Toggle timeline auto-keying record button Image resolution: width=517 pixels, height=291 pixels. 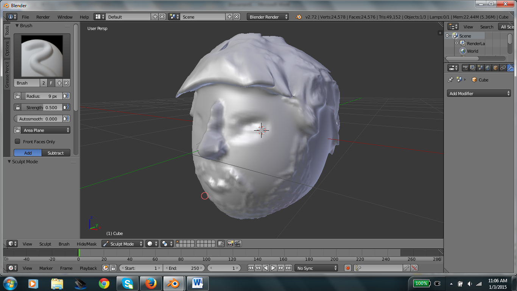pos(348,268)
